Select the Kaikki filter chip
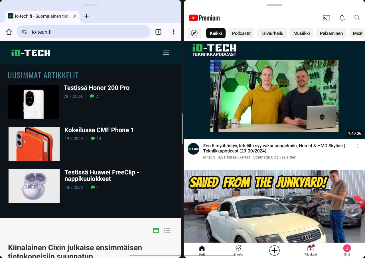This screenshot has width=365, height=258. pos(216,33)
